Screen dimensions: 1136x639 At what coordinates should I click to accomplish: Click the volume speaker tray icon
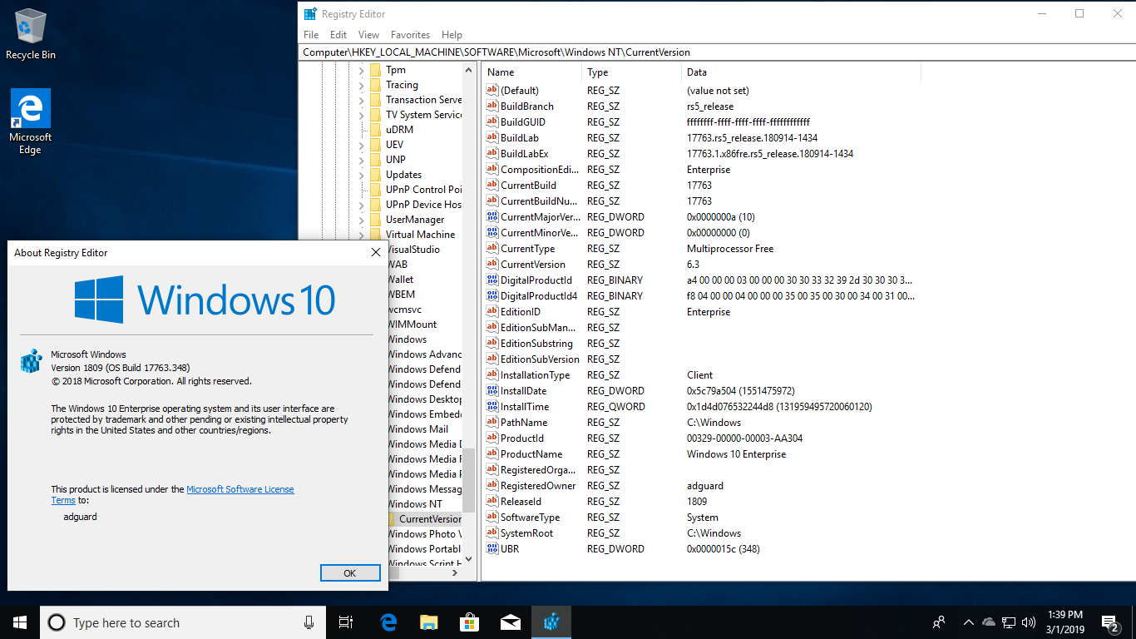coord(1029,622)
